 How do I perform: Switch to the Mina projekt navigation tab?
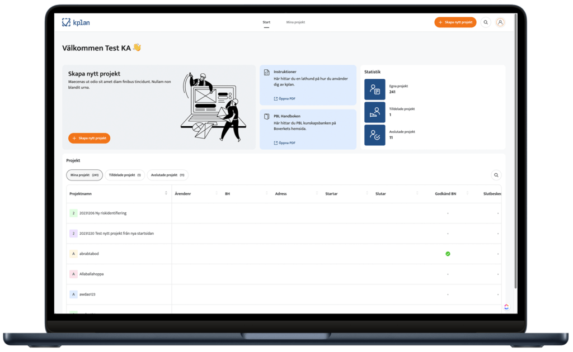click(x=295, y=22)
